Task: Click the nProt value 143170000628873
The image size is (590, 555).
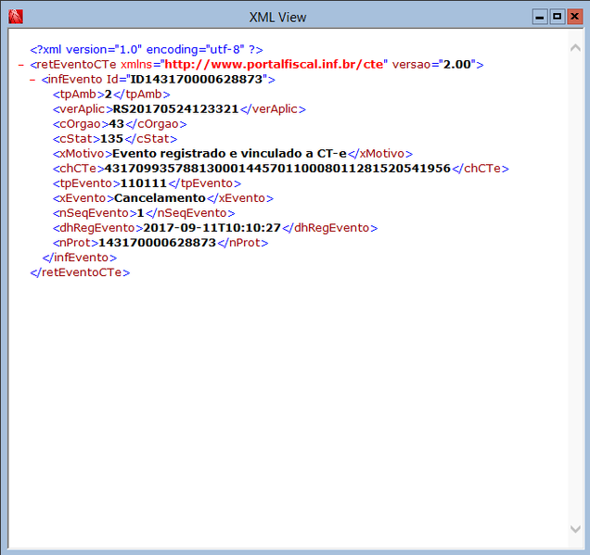Action: pos(157,243)
